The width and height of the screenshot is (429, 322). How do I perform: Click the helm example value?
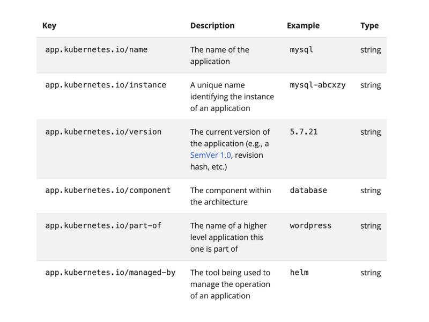tap(299, 273)
